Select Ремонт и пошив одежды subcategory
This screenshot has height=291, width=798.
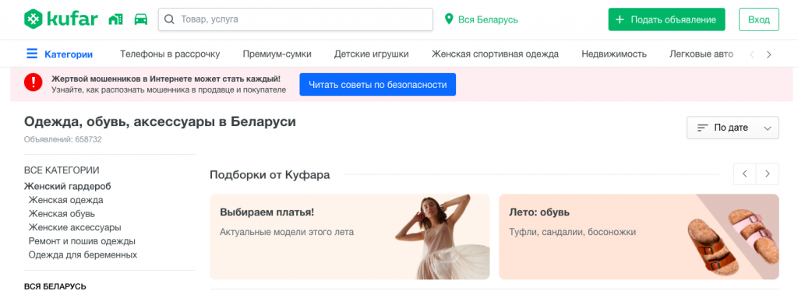point(82,241)
